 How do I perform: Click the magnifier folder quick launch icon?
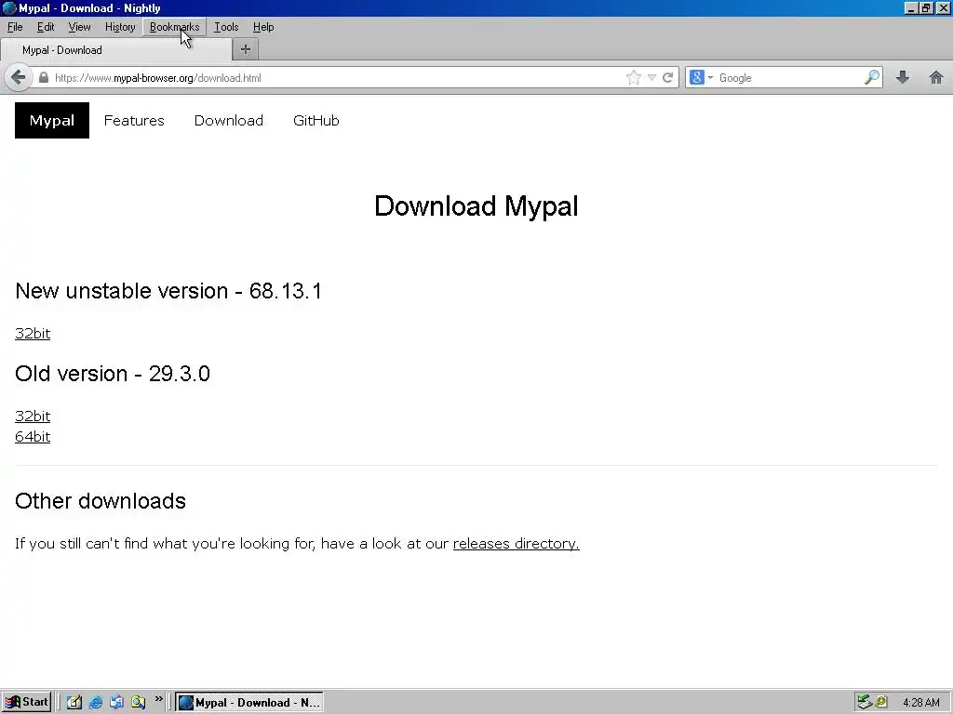[138, 702]
